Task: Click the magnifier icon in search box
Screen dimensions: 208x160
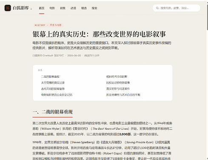Action: click(157, 8)
